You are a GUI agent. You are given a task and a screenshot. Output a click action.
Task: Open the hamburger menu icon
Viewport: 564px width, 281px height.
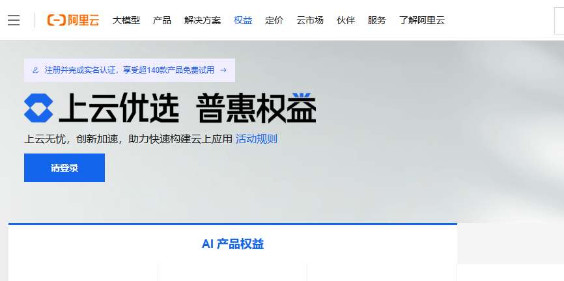pos(14,20)
